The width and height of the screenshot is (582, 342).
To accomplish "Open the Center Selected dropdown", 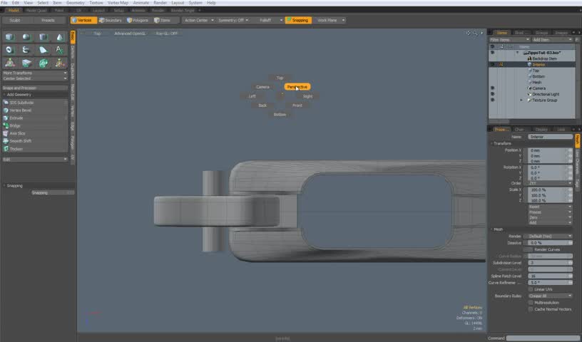I will click(35, 78).
